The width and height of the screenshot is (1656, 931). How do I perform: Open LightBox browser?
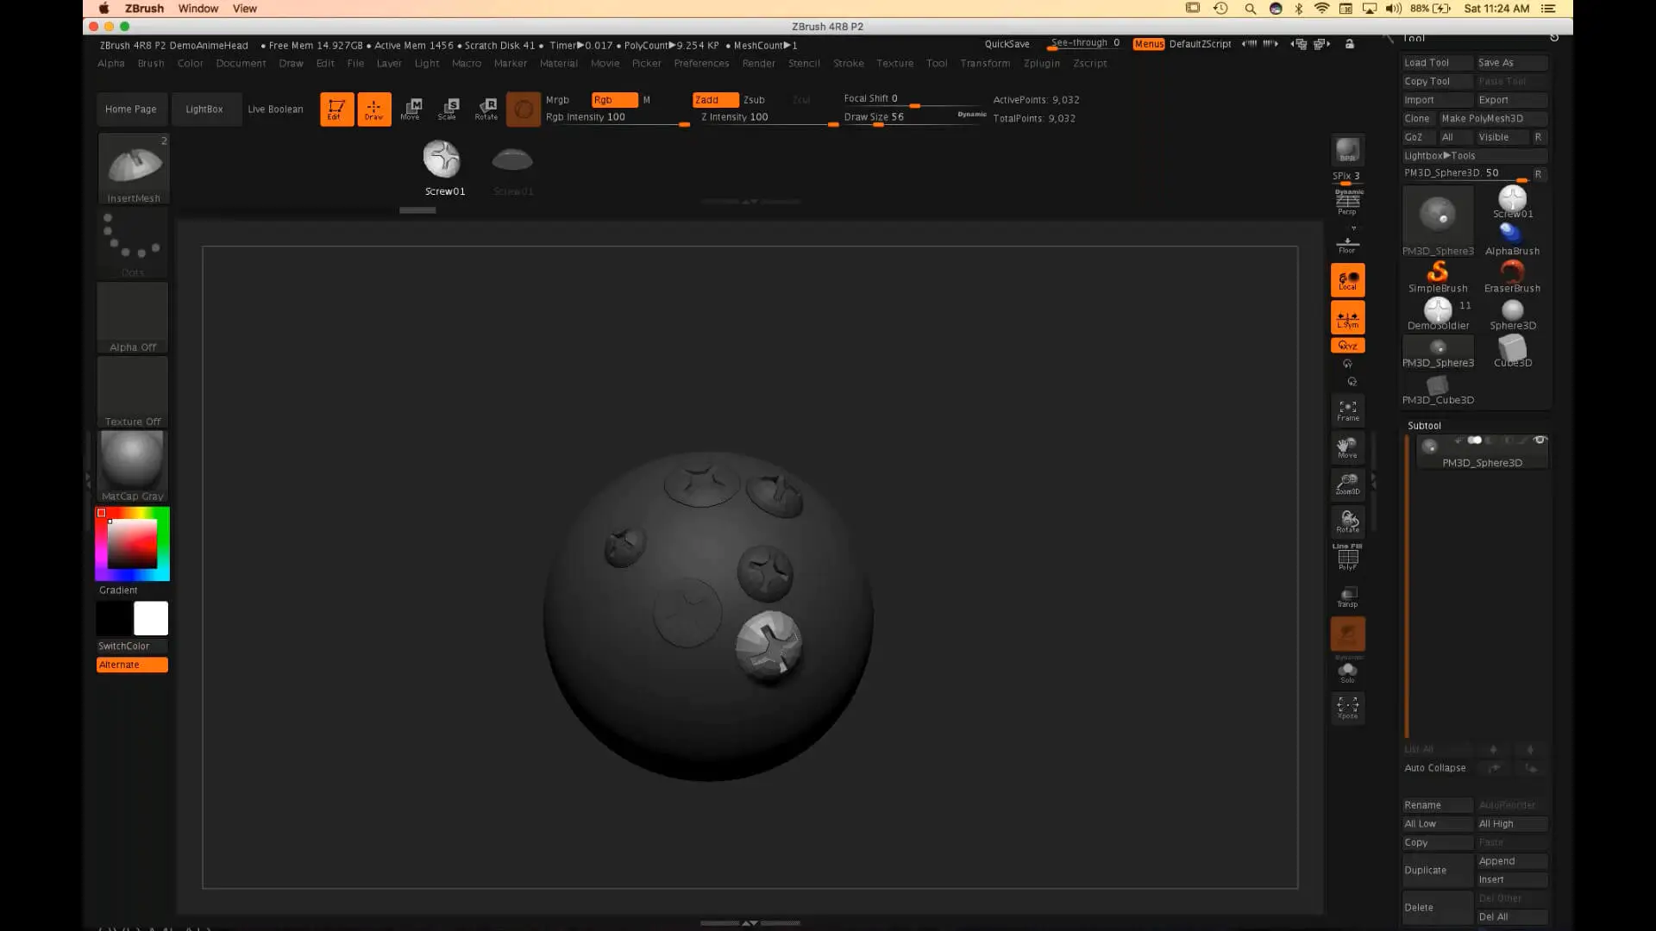coord(204,109)
